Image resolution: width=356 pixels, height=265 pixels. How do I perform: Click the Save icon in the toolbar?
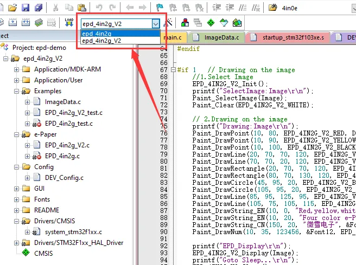(26, 8)
